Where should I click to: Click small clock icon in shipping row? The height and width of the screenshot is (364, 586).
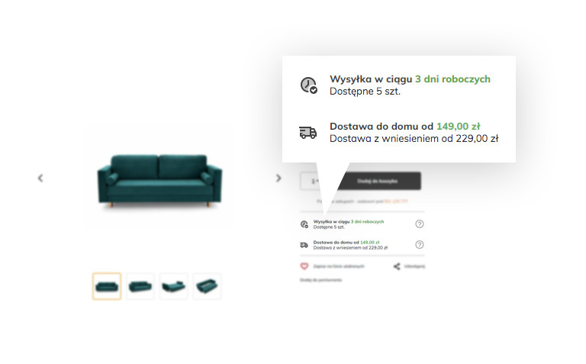tap(304, 224)
